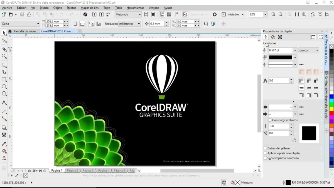
Task: Click the Export icon
Action: (x=101, y=14)
